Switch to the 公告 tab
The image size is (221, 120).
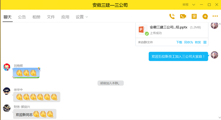pyautogui.click(x=22, y=17)
